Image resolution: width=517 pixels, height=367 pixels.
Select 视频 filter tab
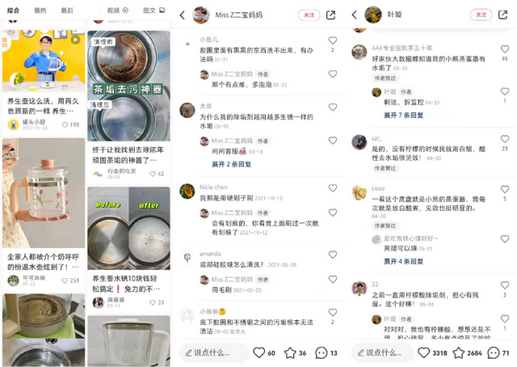(117, 11)
